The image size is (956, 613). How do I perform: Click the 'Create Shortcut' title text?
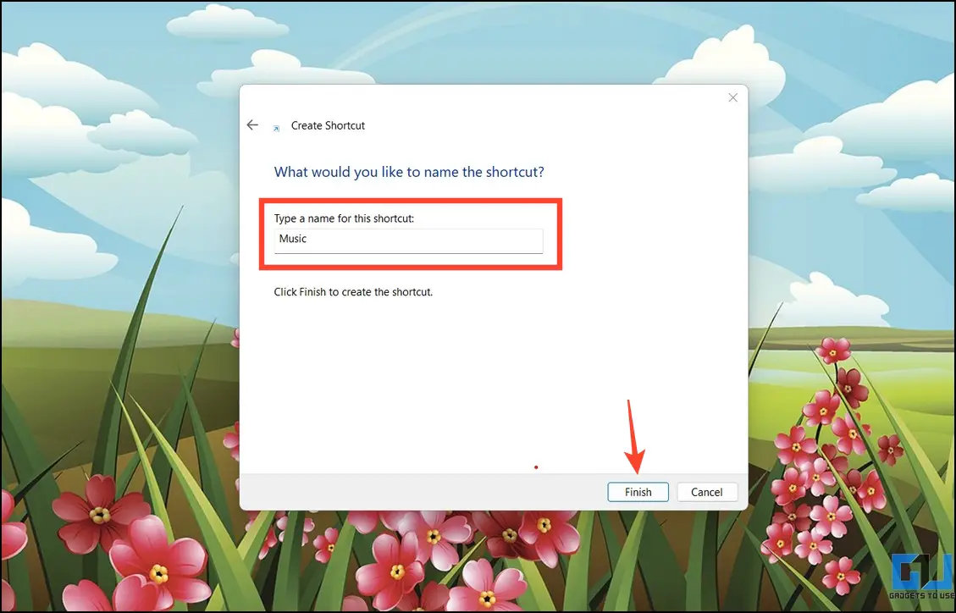pyautogui.click(x=328, y=125)
